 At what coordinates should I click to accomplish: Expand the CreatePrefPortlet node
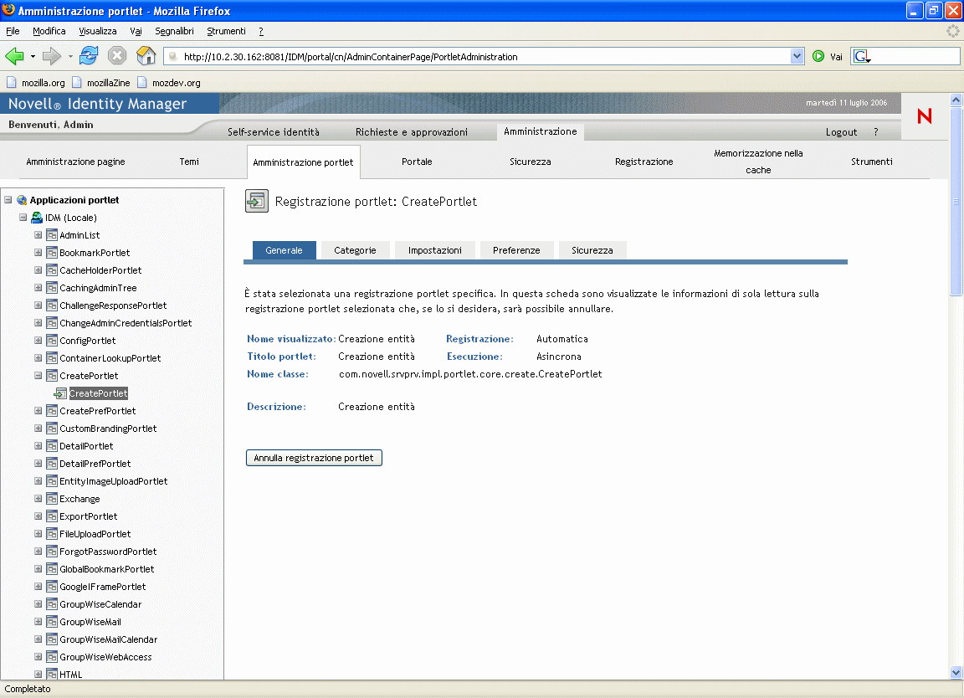click(38, 411)
